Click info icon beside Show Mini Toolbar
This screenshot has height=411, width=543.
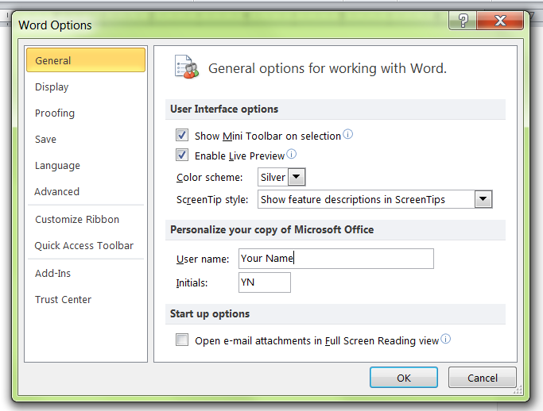[x=347, y=134]
